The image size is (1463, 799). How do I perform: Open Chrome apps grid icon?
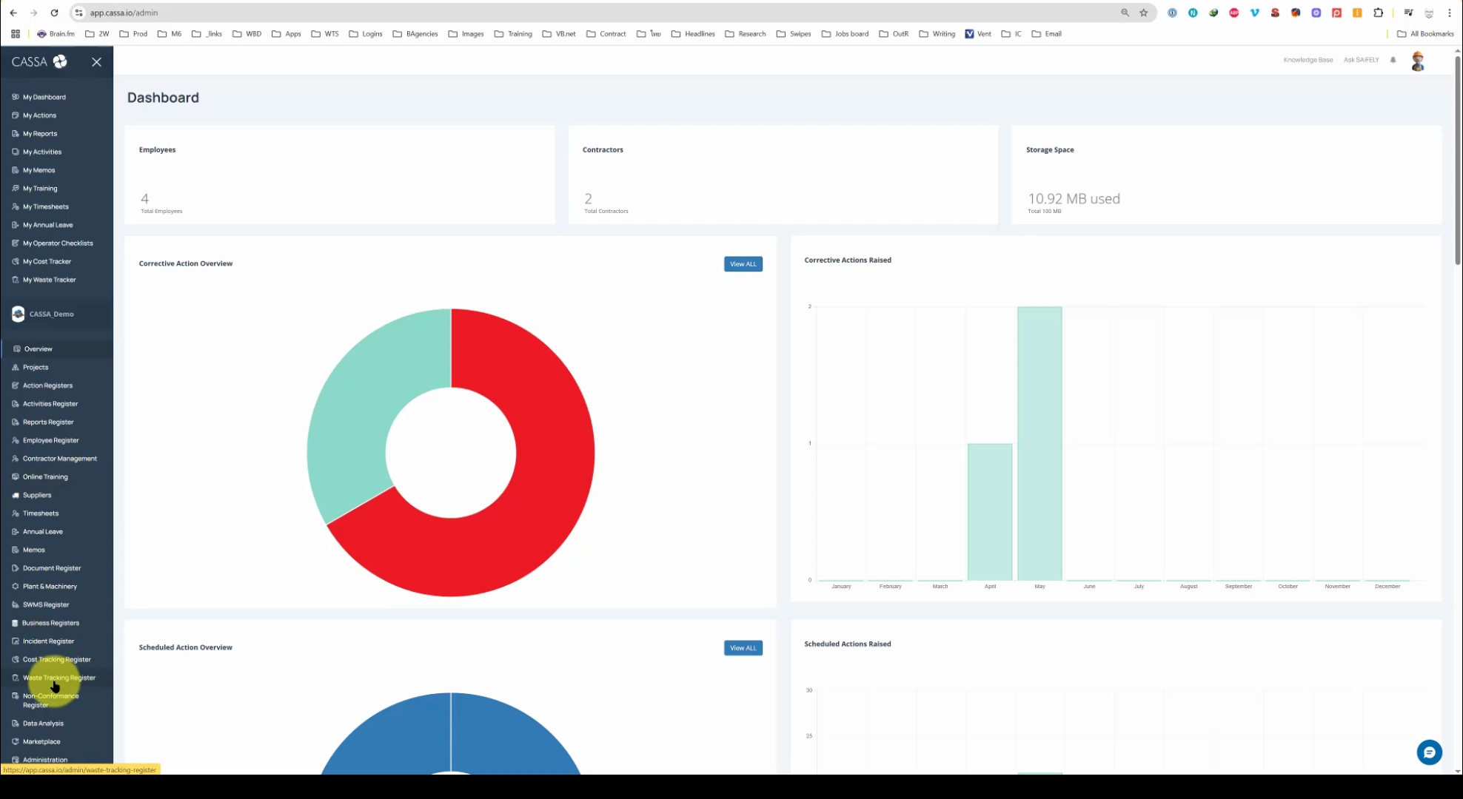pos(16,34)
